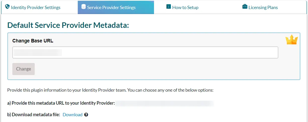Open the Identity Provider Settings tab
The width and height of the screenshot is (308, 122).
35,8
